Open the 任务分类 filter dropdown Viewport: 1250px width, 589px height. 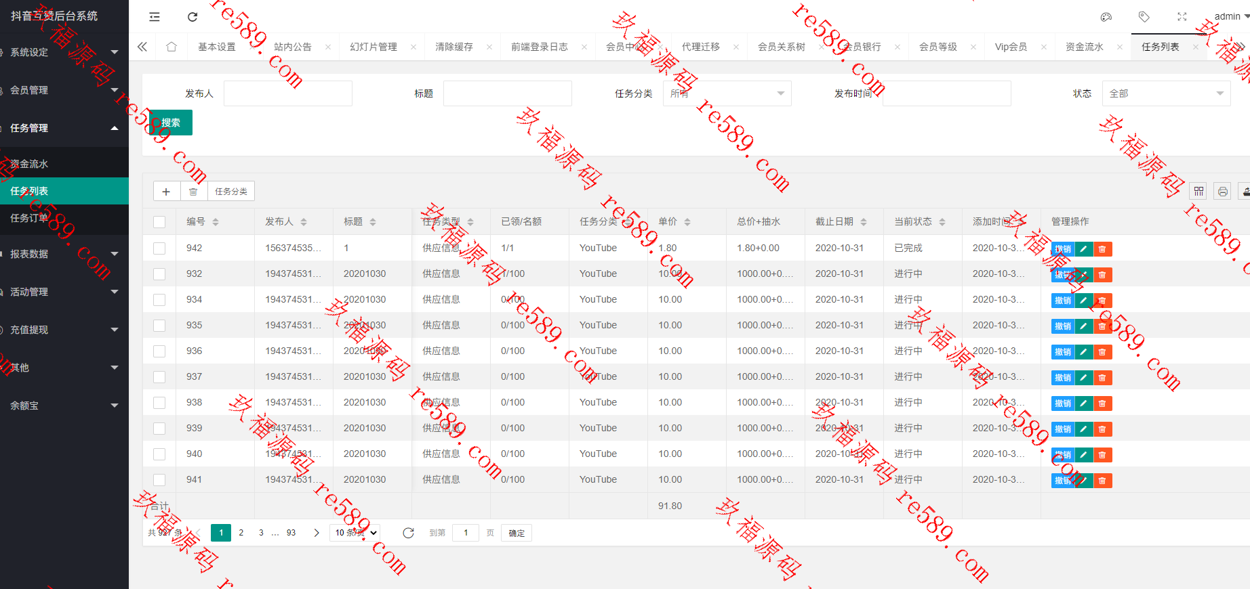[x=727, y=93]
